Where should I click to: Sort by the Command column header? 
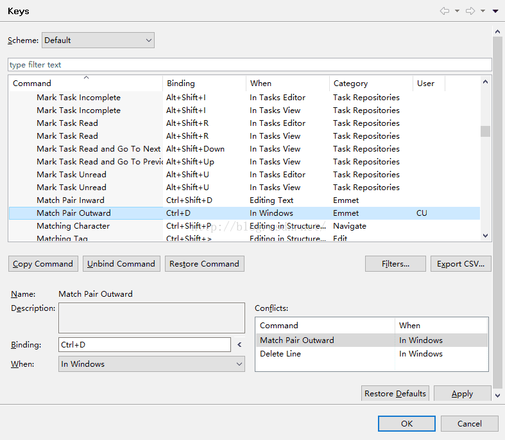tap(85, 83)
